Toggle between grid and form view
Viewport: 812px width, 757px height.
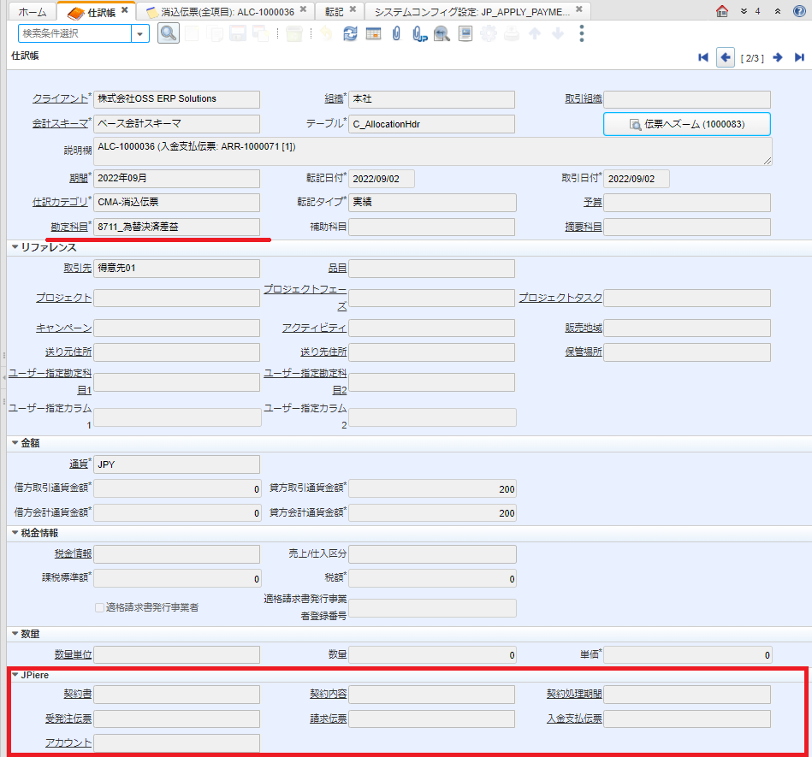[x=375, y=33]
